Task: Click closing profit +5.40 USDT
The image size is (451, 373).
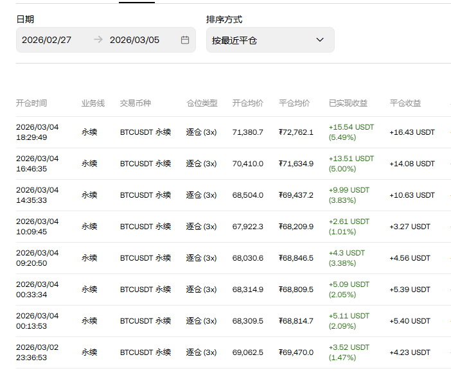Action: 410,321
